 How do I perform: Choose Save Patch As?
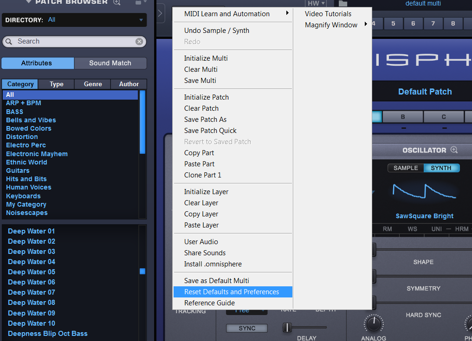coord(233,120)
